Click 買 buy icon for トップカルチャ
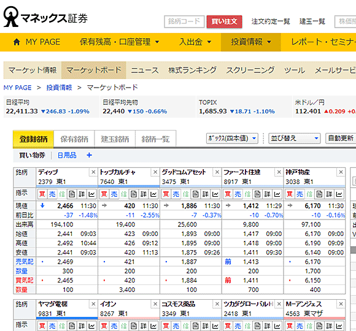Image resolution: width=356 pixels, height=331 pixels. pos(104,194)
